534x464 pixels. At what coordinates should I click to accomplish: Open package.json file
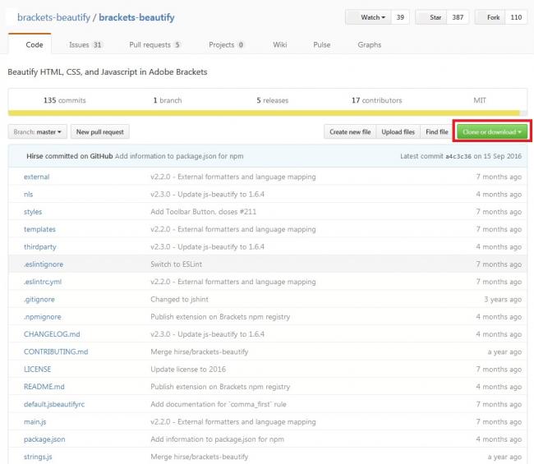tap(44, 439)
